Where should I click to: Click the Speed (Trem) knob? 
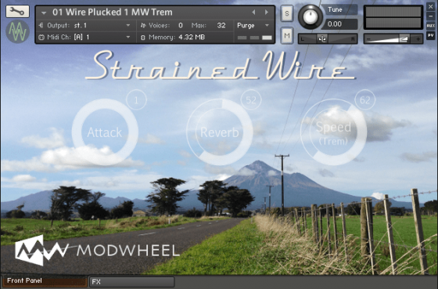(333, 132)
